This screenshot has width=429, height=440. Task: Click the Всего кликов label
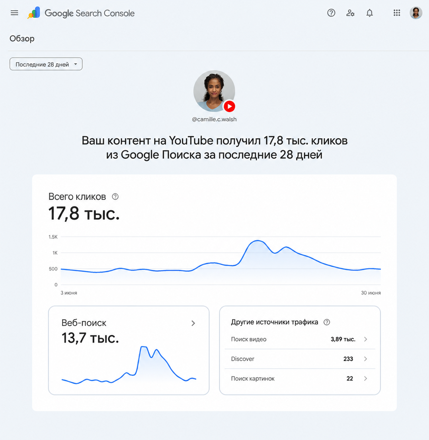click(x=77, y=197)
